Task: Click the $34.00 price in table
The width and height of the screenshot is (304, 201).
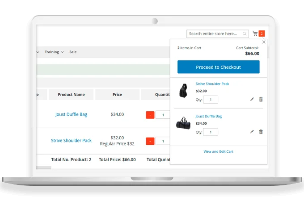Action: coord(117,114)
